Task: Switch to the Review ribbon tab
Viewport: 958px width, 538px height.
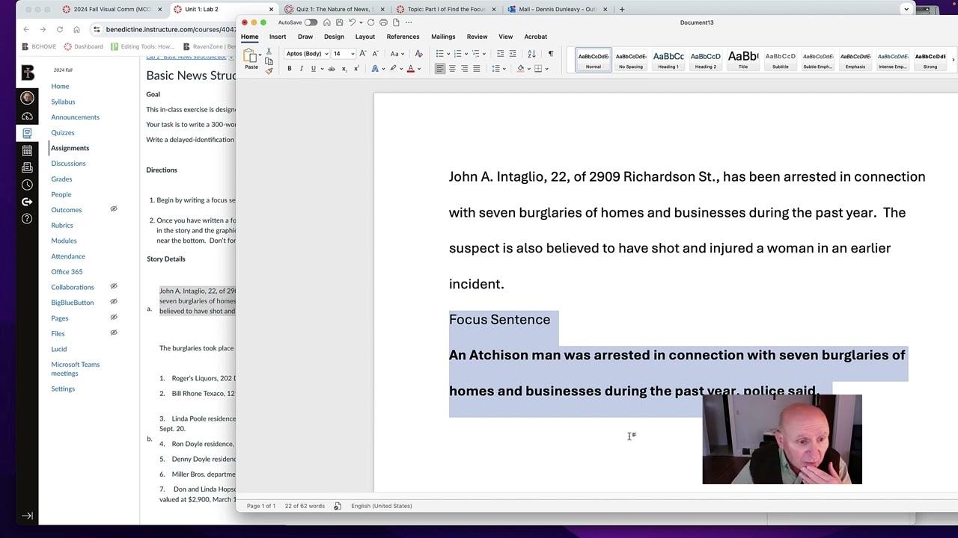Action: 477,37
